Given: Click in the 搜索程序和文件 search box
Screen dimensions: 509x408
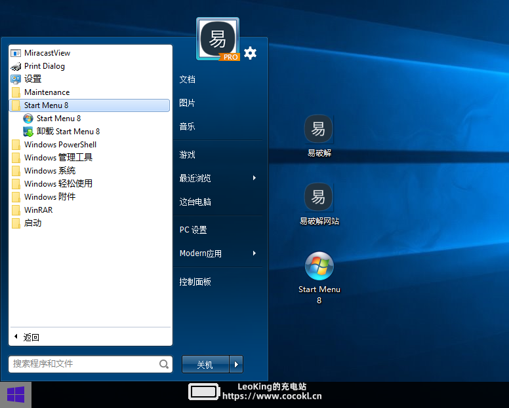Looking at the screenshot, I should click(91, 364).
